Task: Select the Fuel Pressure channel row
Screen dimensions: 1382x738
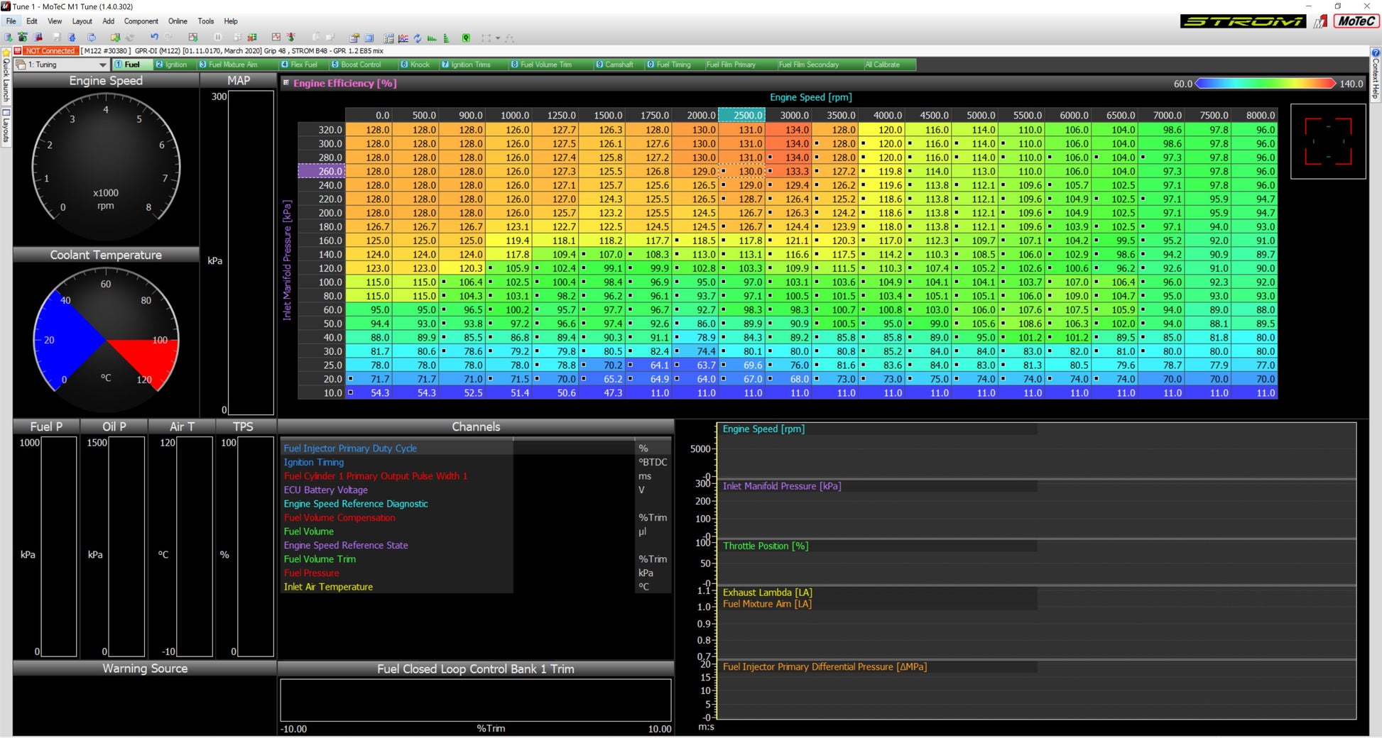Action: pyautogui.click(x=311, y=573)
